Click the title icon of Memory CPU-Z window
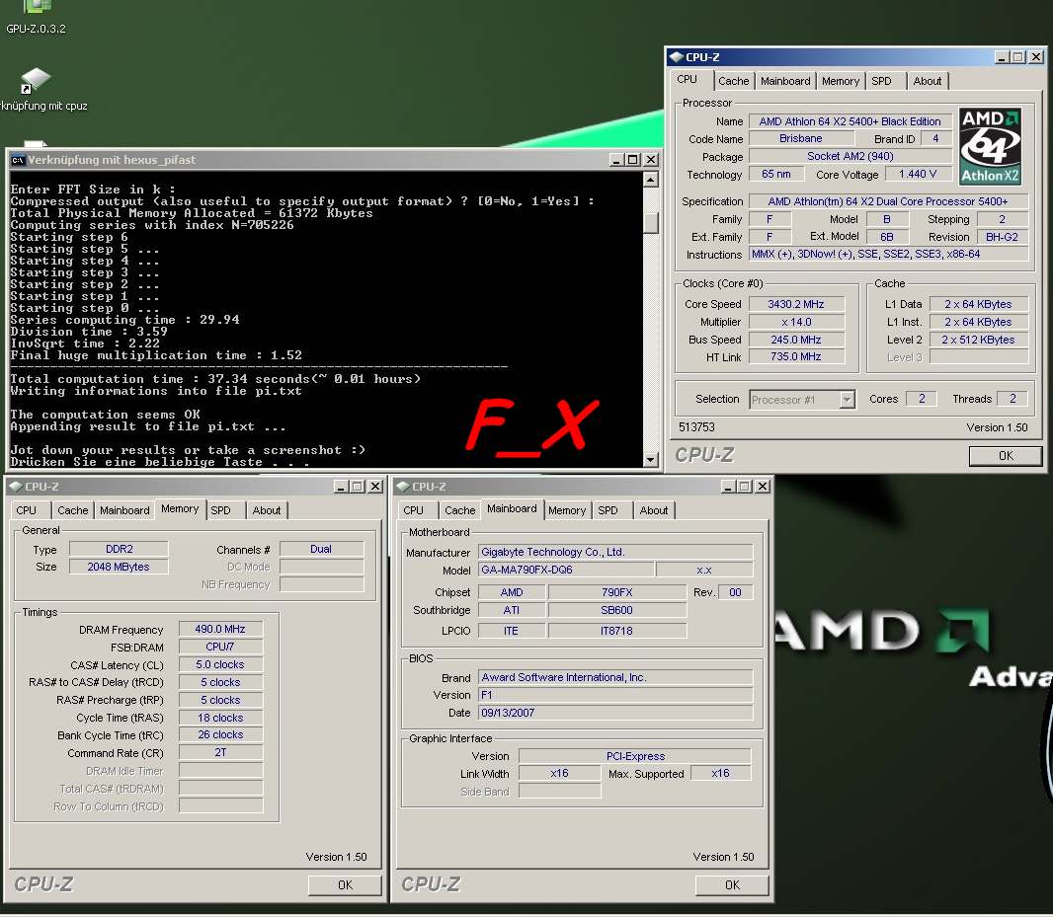Image resolution: width=1053 pixels, height=917 pixels. coord(16,486)
